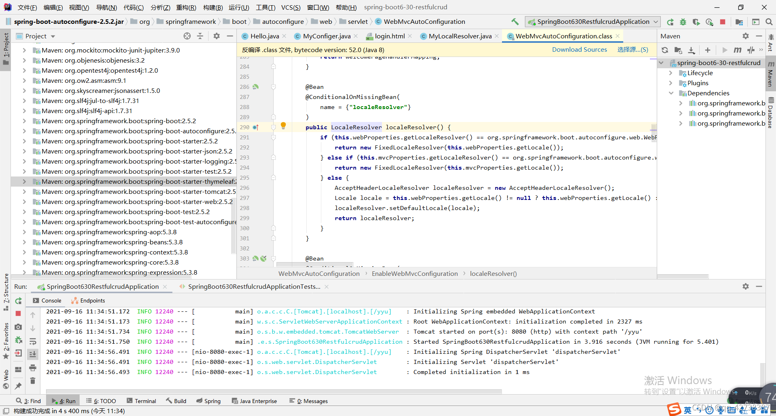Image resolution: width=776 pixels, height=416 pixels.
Task: Click localeResolver() breadcrumb
Action: pos(493,274)
